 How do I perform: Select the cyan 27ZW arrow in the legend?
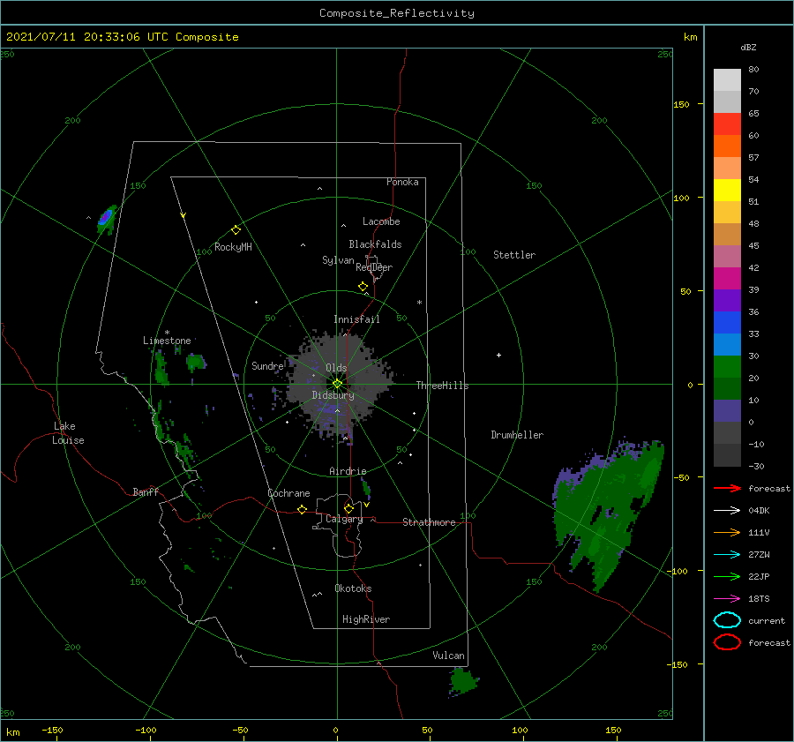pyautogui.click(x=727, y=555)
